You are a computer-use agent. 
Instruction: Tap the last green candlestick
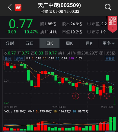pos(114,101)
